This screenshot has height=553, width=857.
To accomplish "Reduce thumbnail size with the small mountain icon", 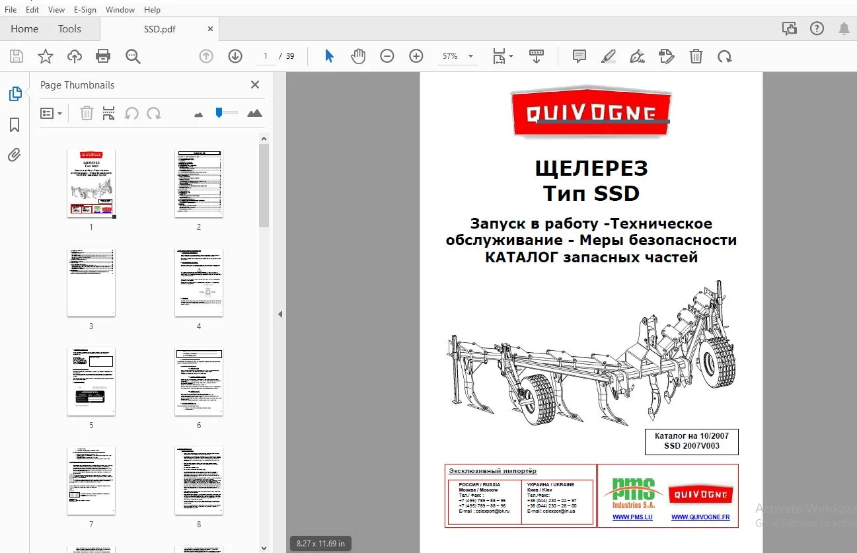I will pos(198,114).
